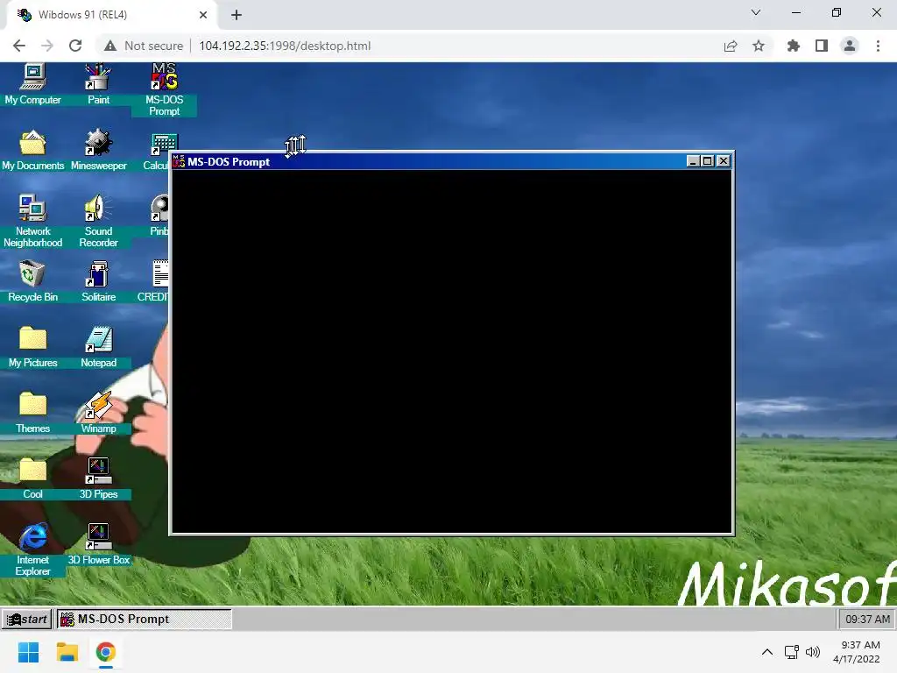Image resolution: width=897 pixels, height=673 pixels.
Task: Open the volume tray icon
Action: click(812, 652)
